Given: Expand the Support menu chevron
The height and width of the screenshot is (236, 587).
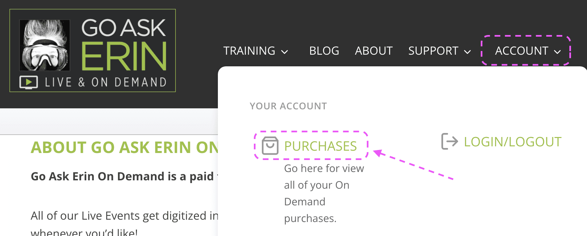Looking at the screenshot, I should click(468, 52).
